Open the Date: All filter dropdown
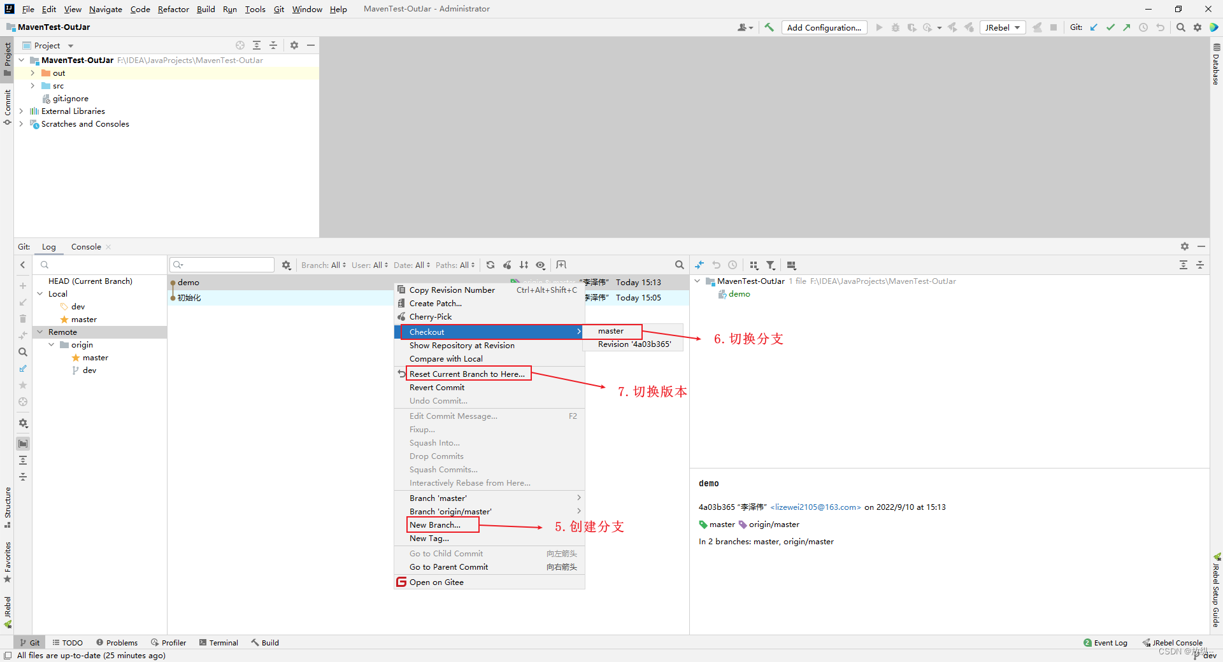Viewport: 1223px width, 662px height. (411, 265)
